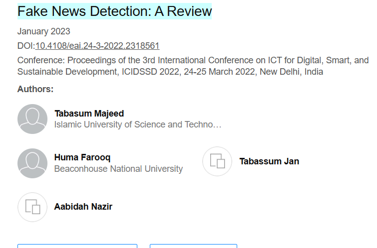This screenshot has width=377, height=248.
Task: Click the highlighted title Fake News Detection: A Review
Action: (x=114, y=11)
